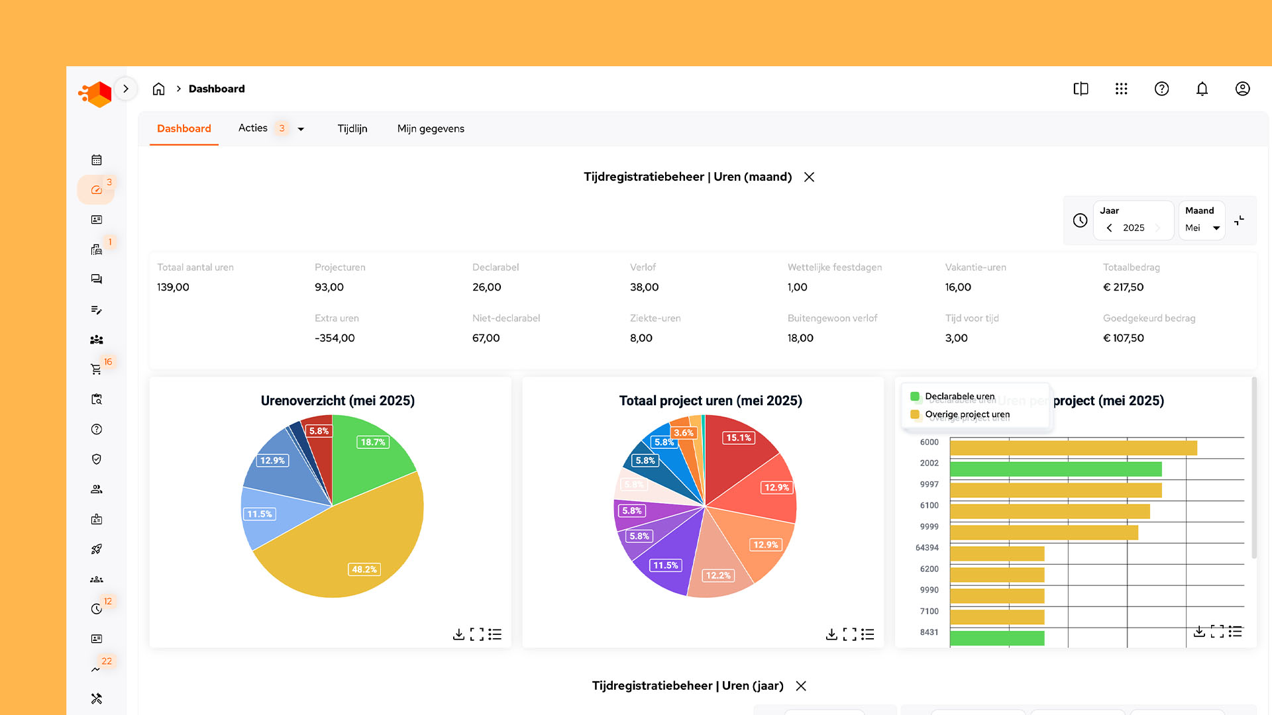Step back to 2024 with the Jaar arrow

click(x=1109, y=227)
